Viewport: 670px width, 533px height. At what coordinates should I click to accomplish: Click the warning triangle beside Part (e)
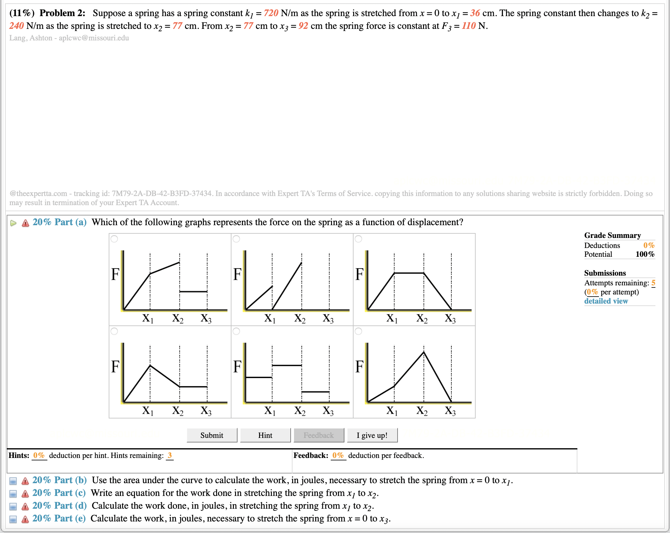(x=25, y=519)
